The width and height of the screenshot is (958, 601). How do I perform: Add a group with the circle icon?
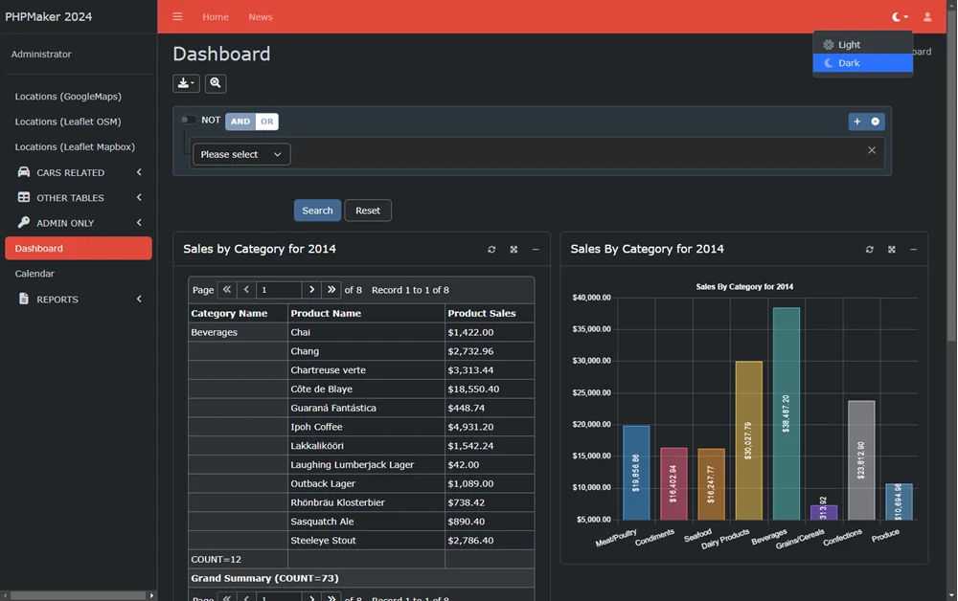click(876, 122)
